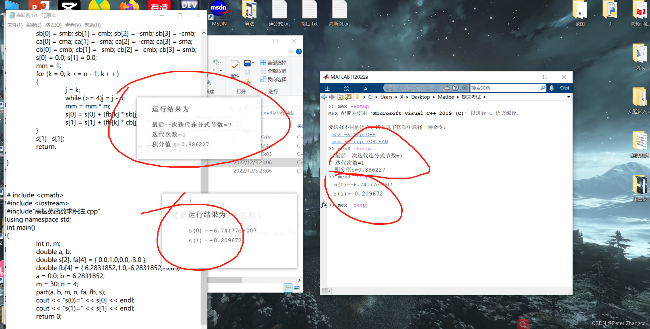Click the back navigation arrow in MATLAB

point(324,97)
